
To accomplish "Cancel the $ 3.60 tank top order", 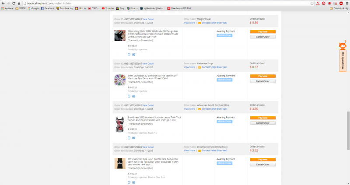I will 262,123.
